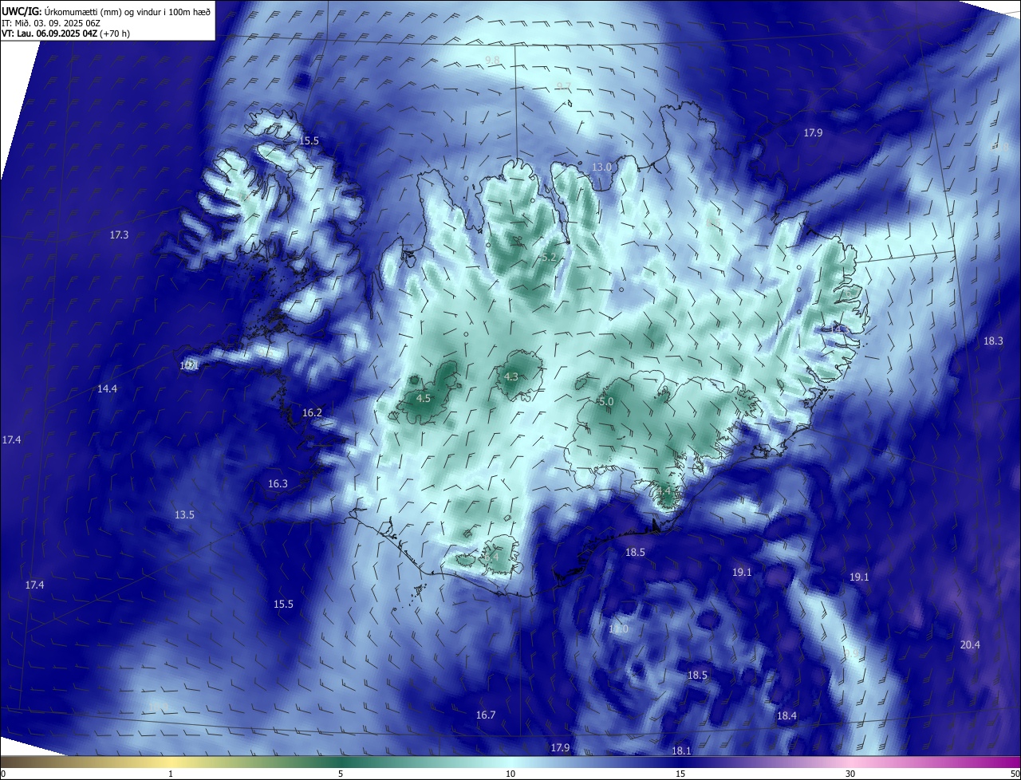Image resolution: width=1021 pixels, height=780 pixels.
Task: Click the 5.2 value over northern highlands
Action: (x=549, y=257)
